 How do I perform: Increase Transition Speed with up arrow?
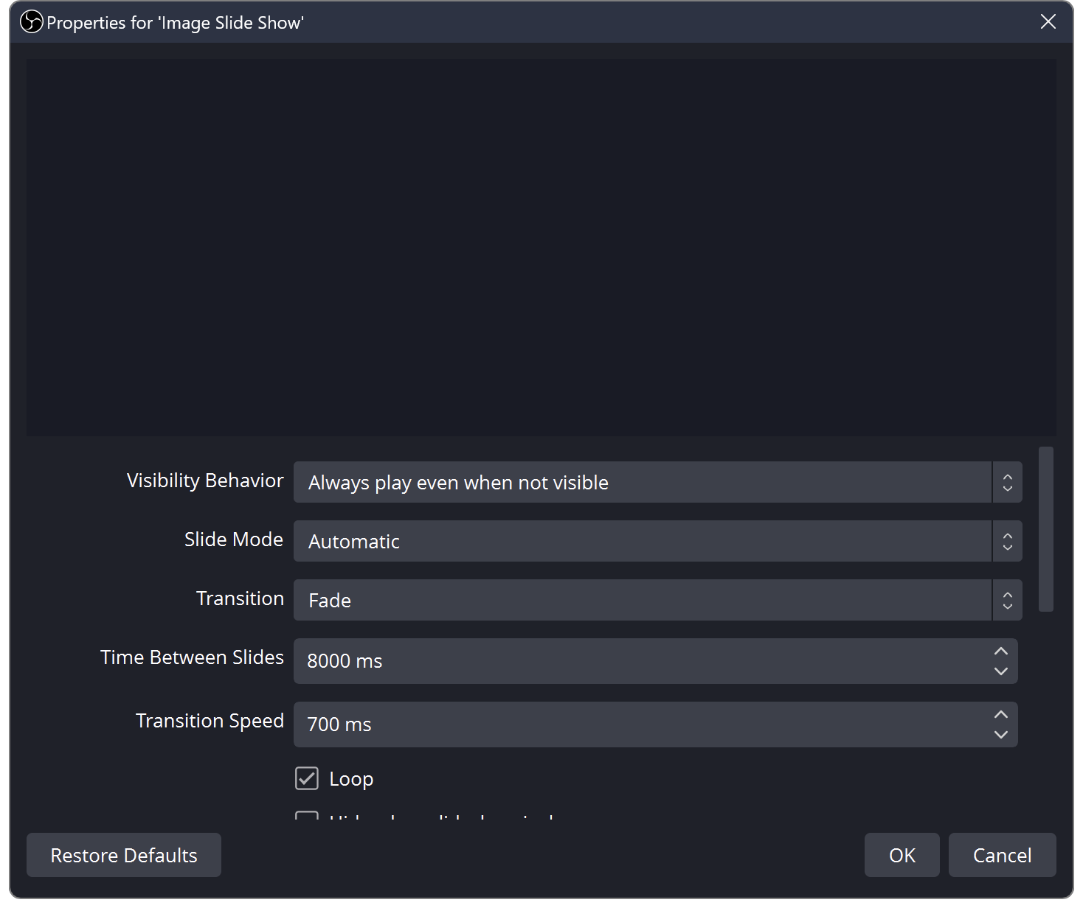(1001, 714)
